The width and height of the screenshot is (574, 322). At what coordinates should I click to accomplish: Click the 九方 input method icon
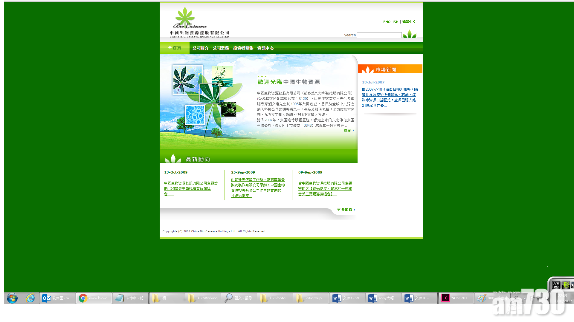(556, 285)
